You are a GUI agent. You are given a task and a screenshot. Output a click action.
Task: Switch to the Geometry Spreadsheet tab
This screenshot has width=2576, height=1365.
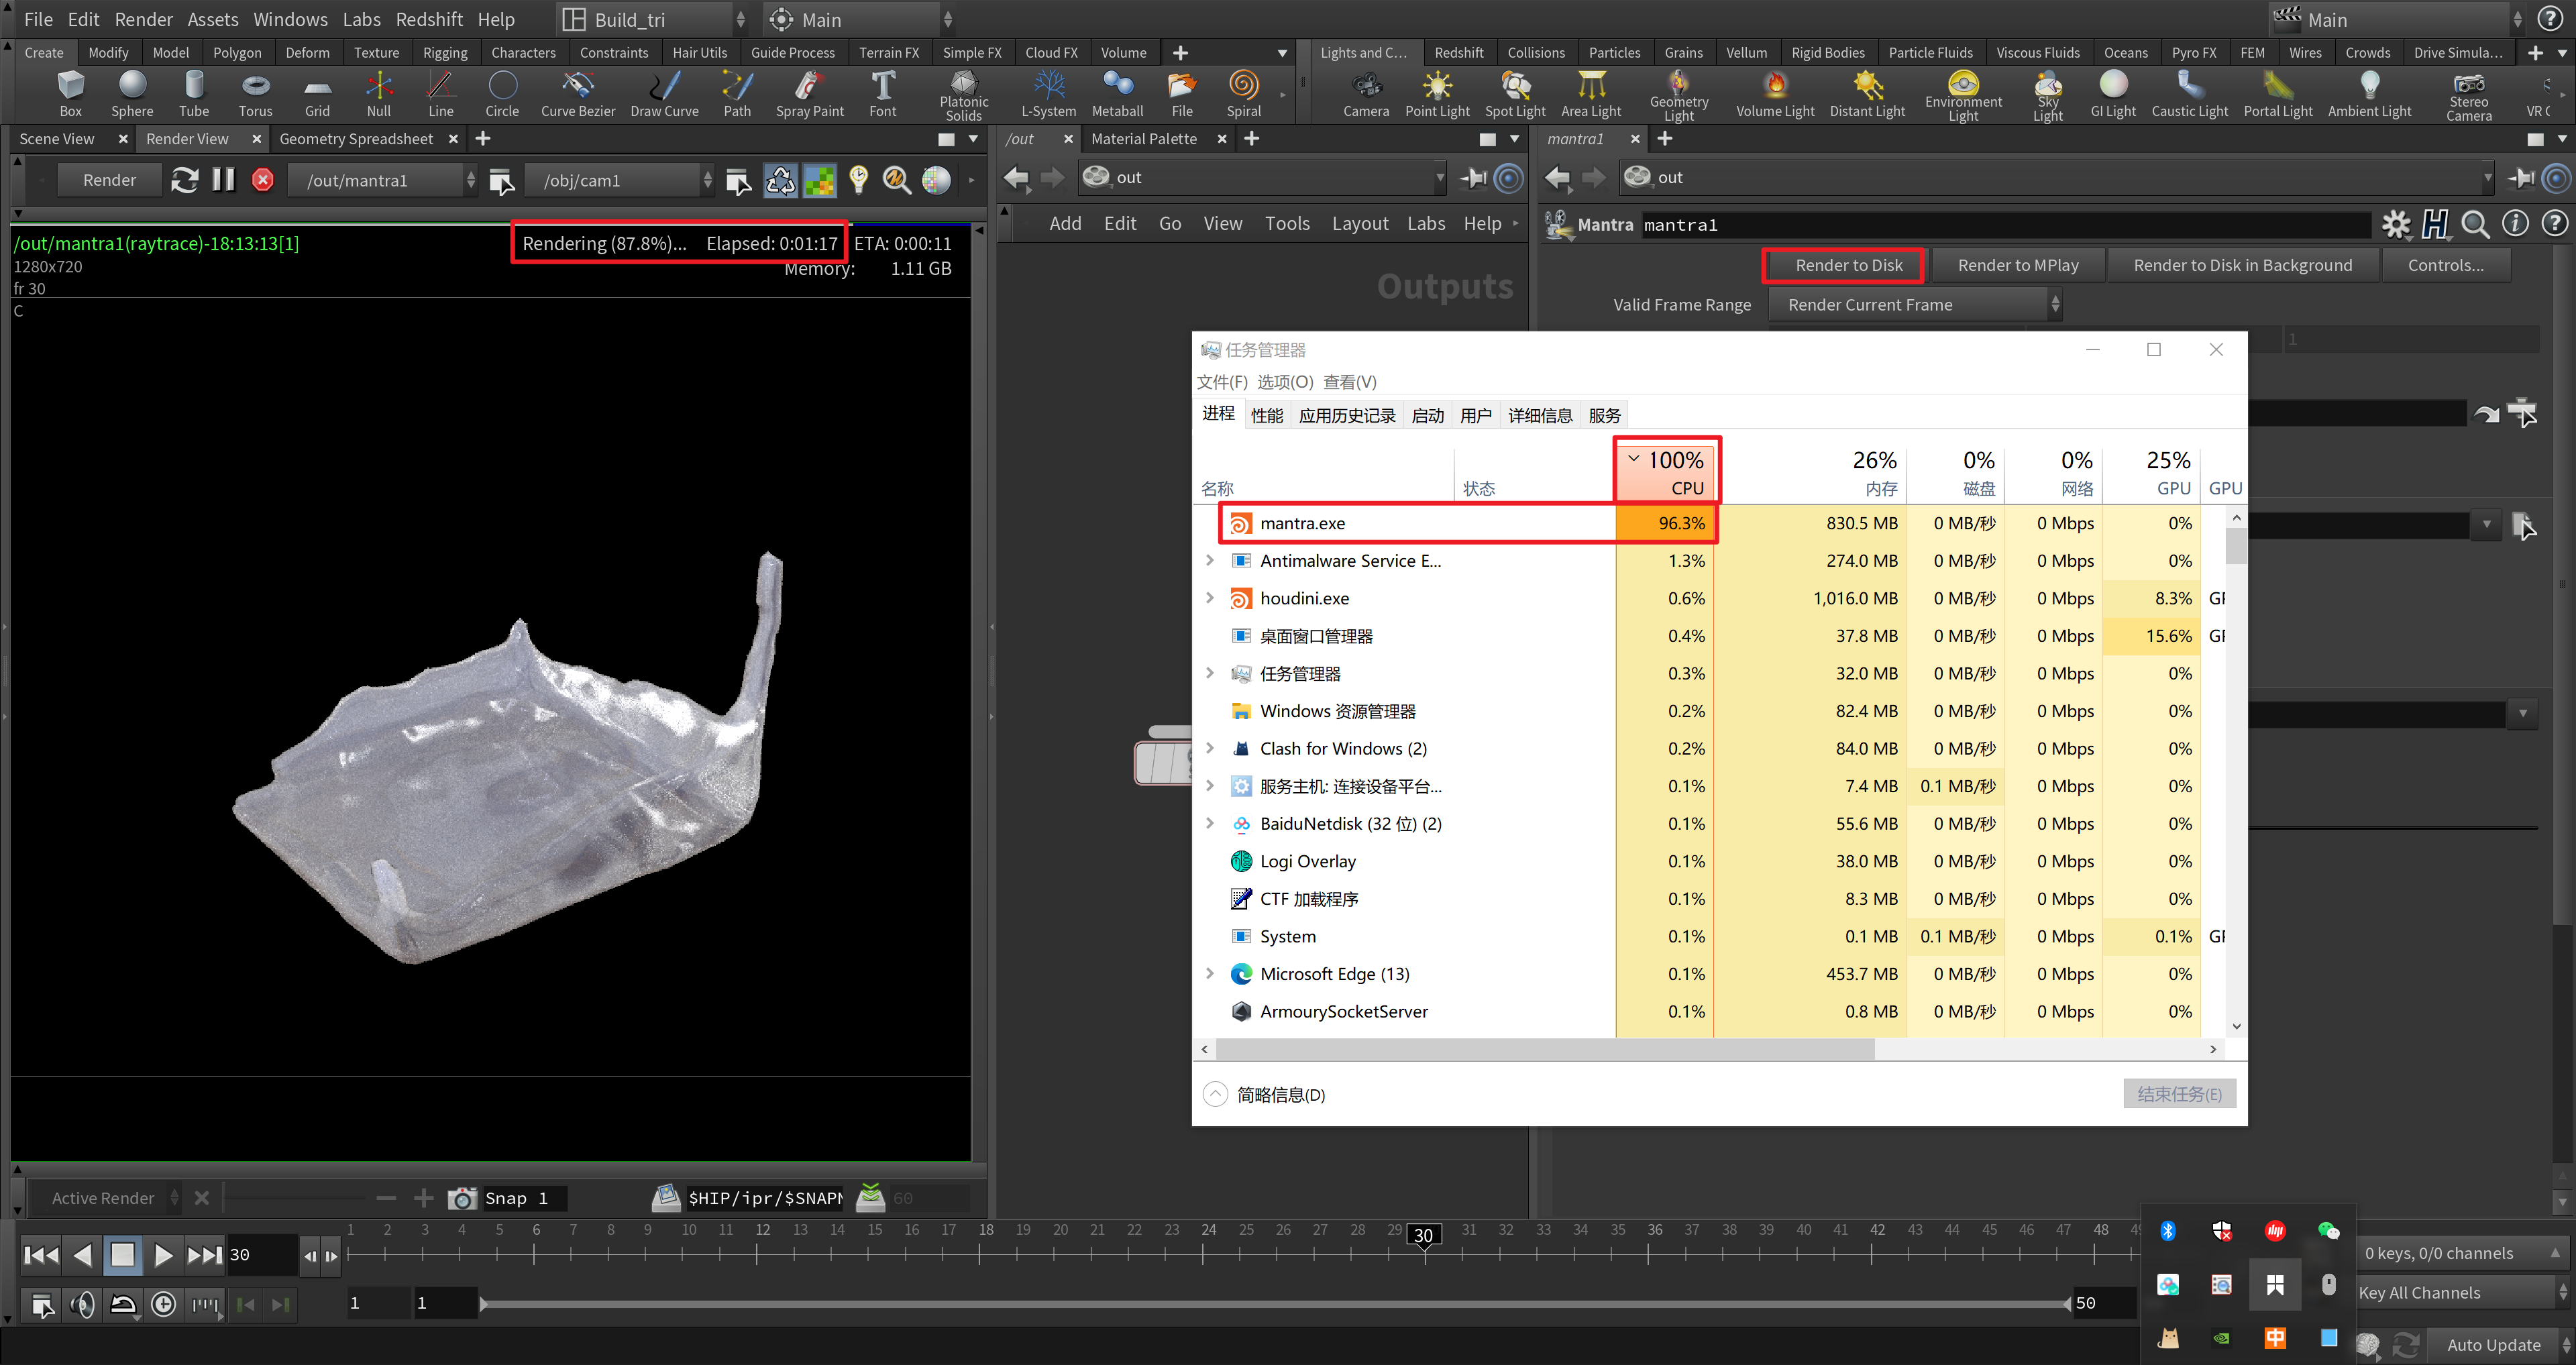click(x=356, y=139)
